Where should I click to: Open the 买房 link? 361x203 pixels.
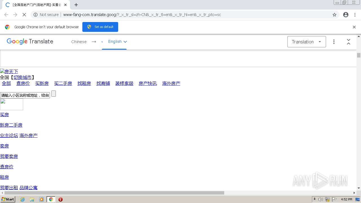coord(5,115)
